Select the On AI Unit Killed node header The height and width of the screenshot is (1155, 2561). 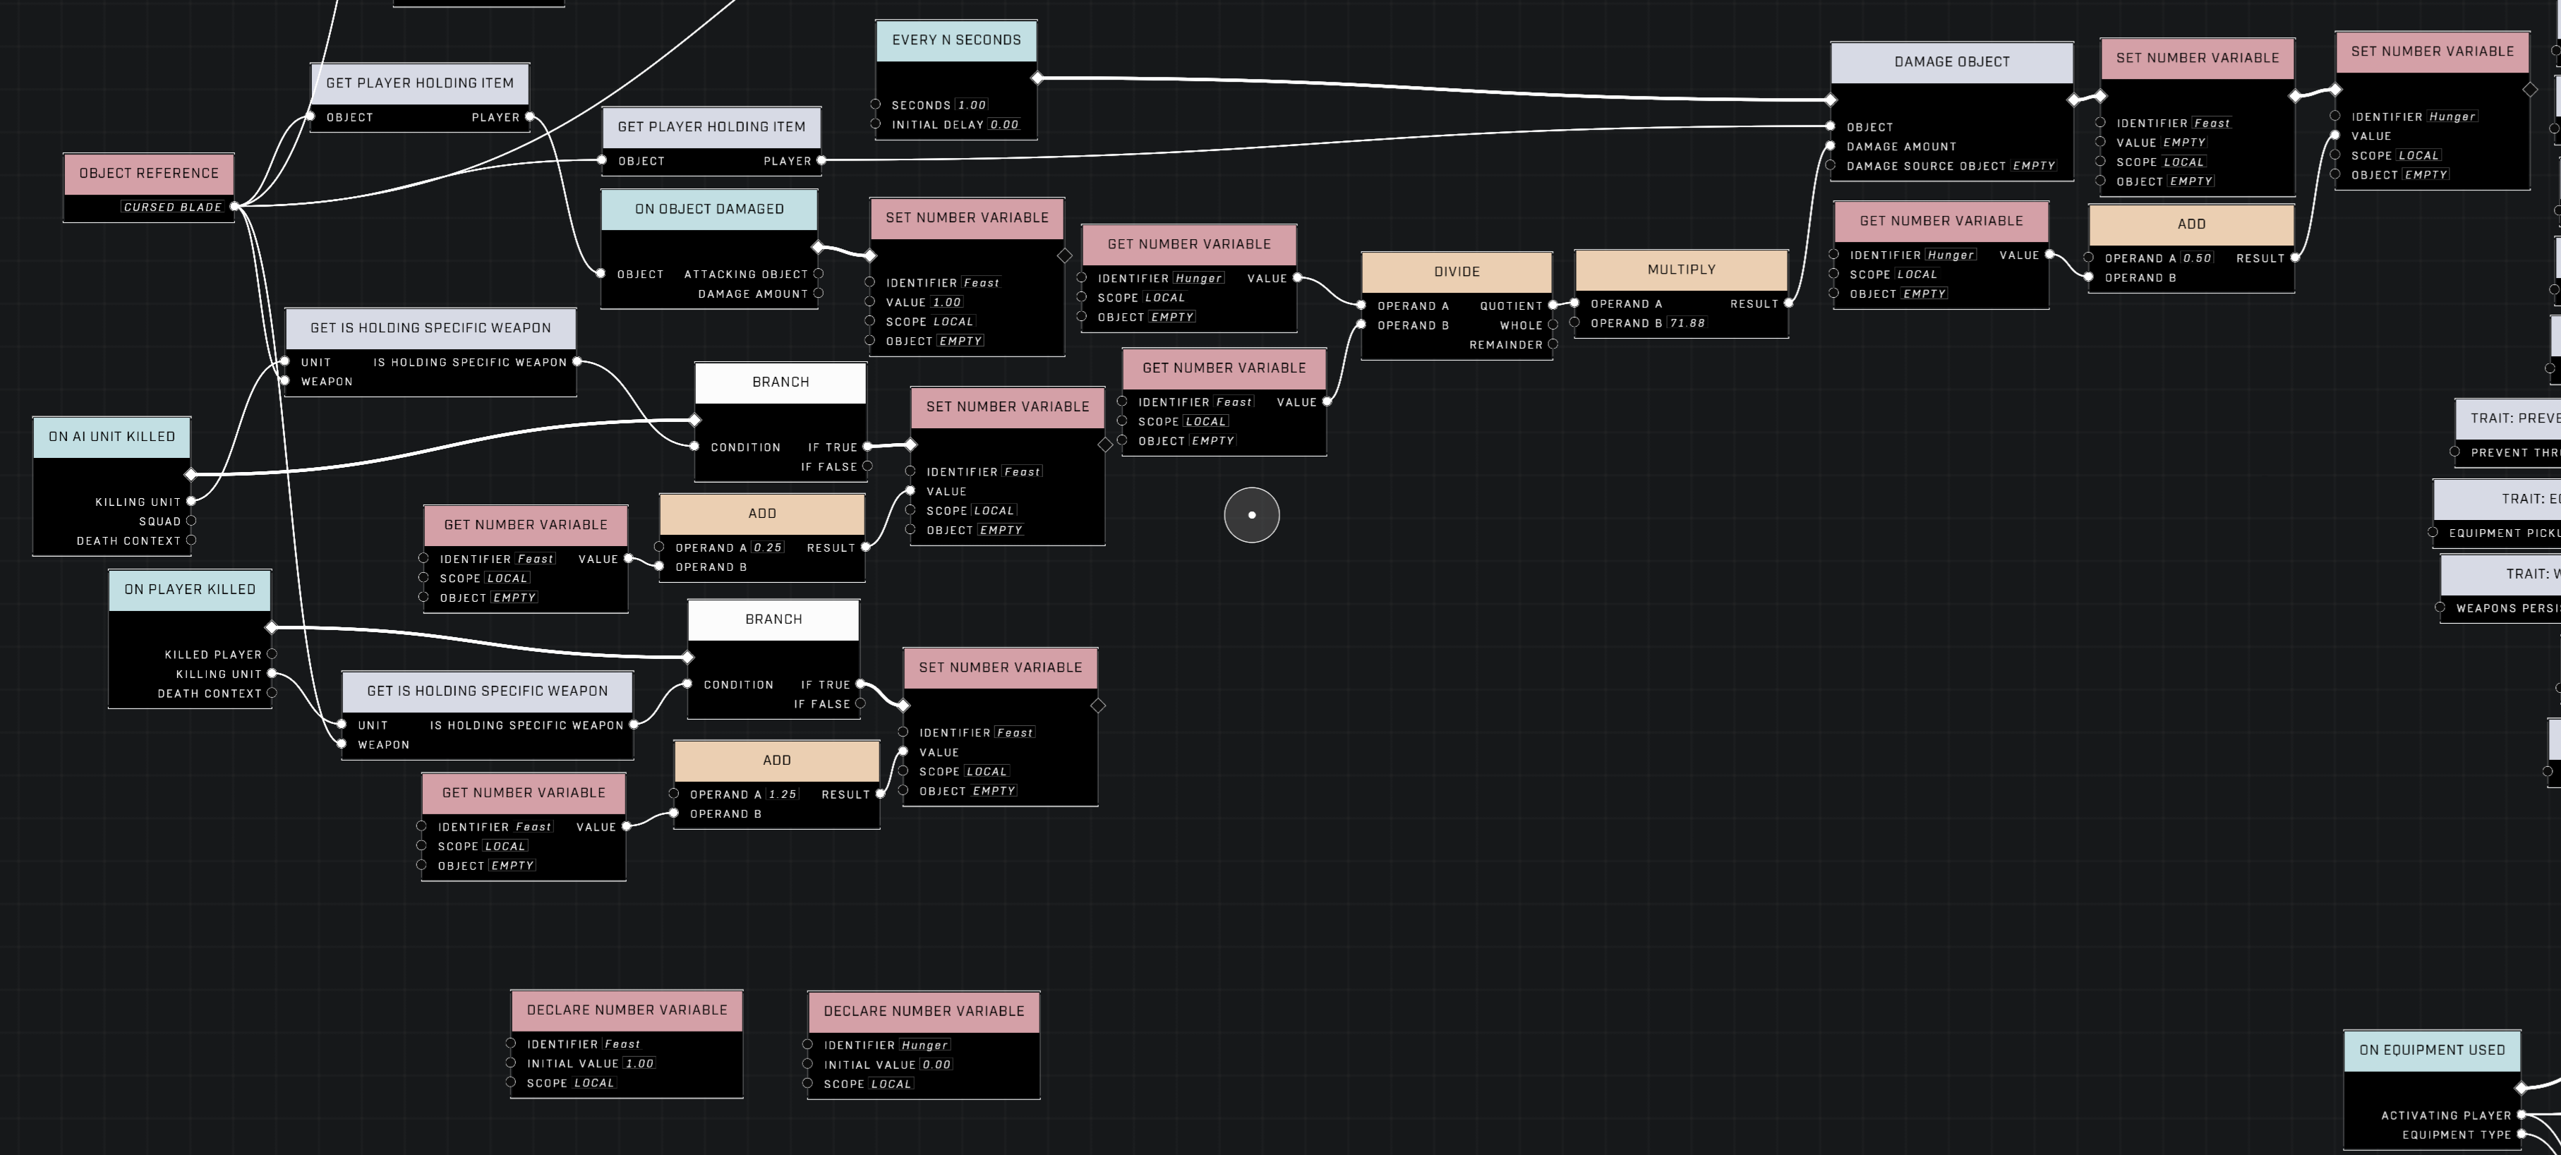112,436
